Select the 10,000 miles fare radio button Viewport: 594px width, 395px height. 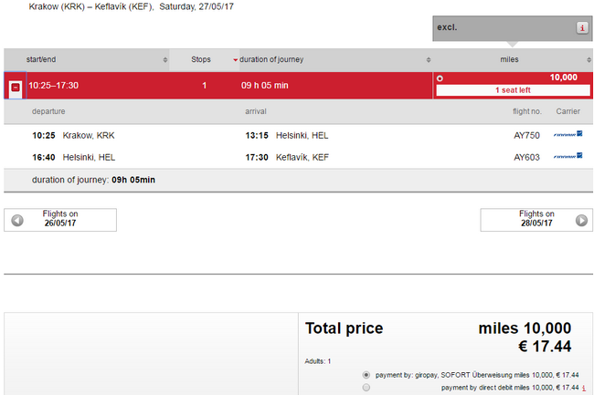(440, 78)
